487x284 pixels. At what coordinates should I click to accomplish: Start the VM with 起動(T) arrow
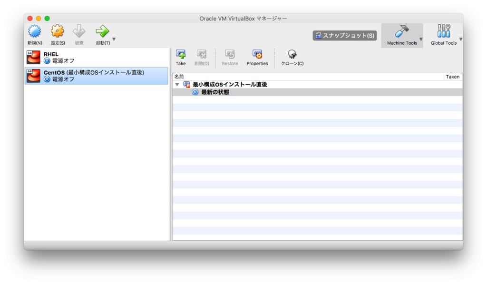(x=103, y=31)
